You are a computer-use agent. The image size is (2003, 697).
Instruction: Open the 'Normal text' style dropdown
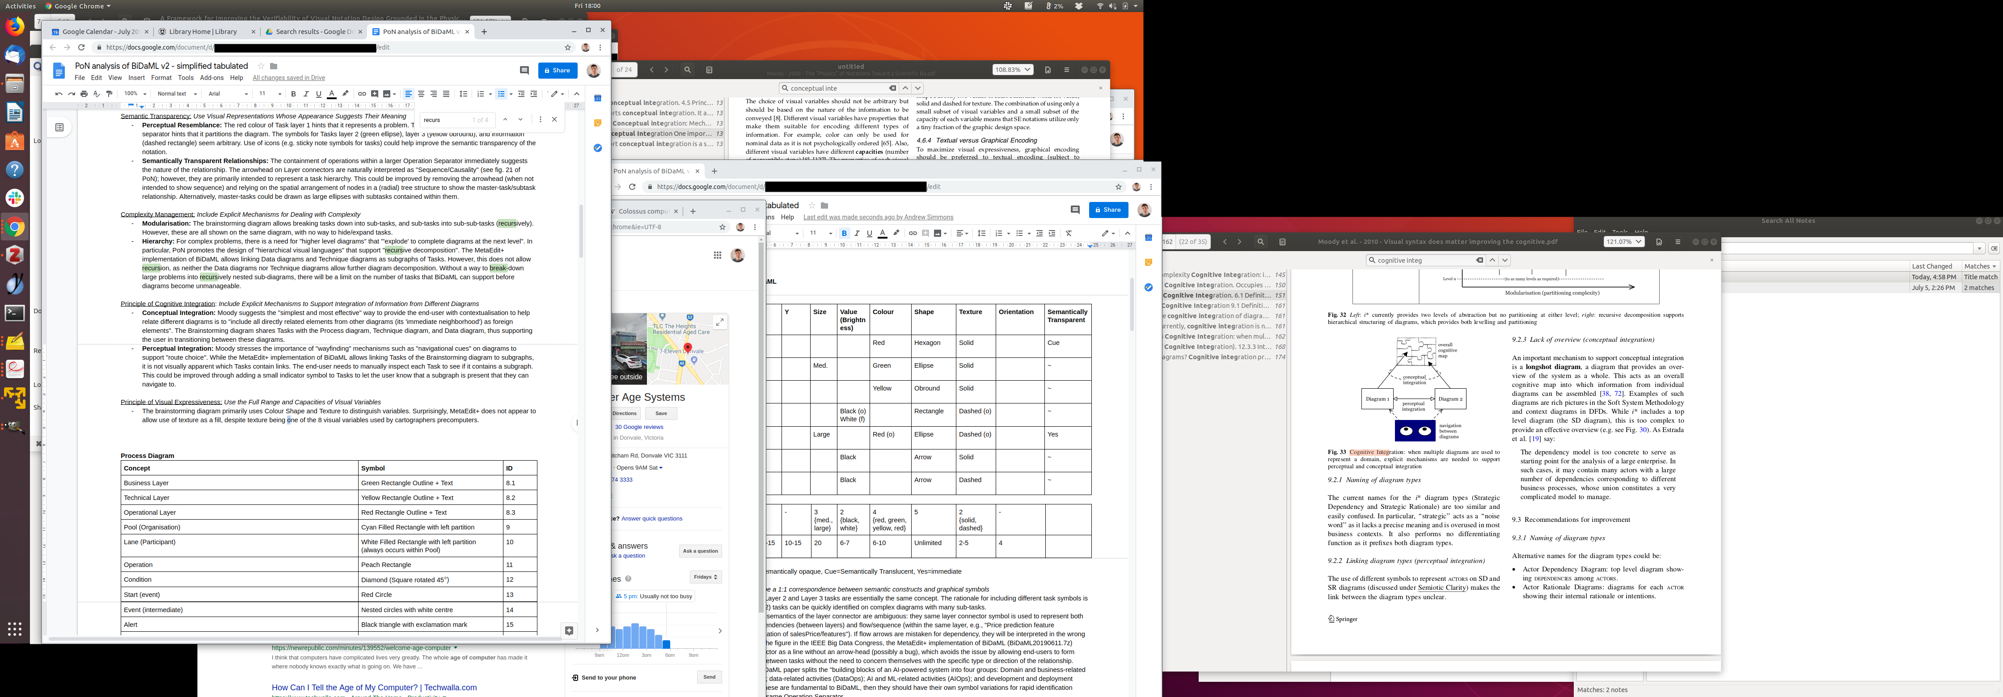point(176,94)
